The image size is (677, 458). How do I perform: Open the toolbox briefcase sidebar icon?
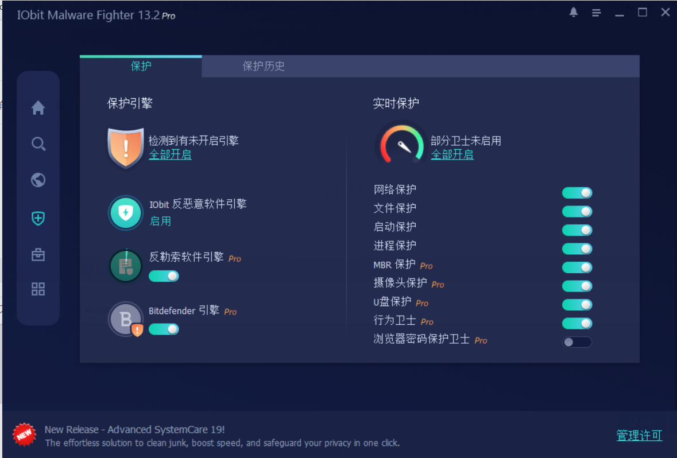tap(38, 254)
